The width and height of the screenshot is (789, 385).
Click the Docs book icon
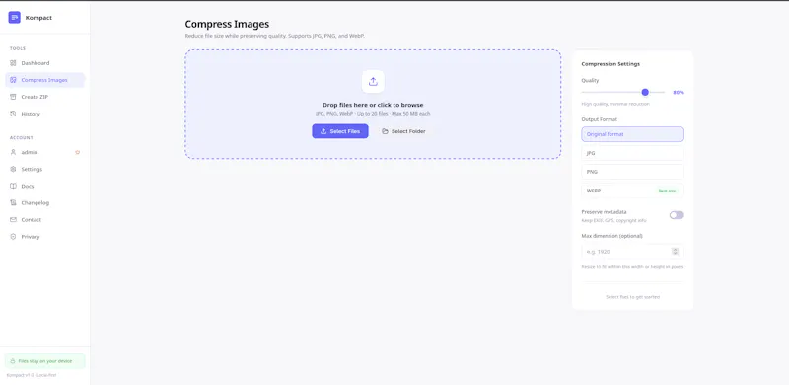click(x=13, y=186)
